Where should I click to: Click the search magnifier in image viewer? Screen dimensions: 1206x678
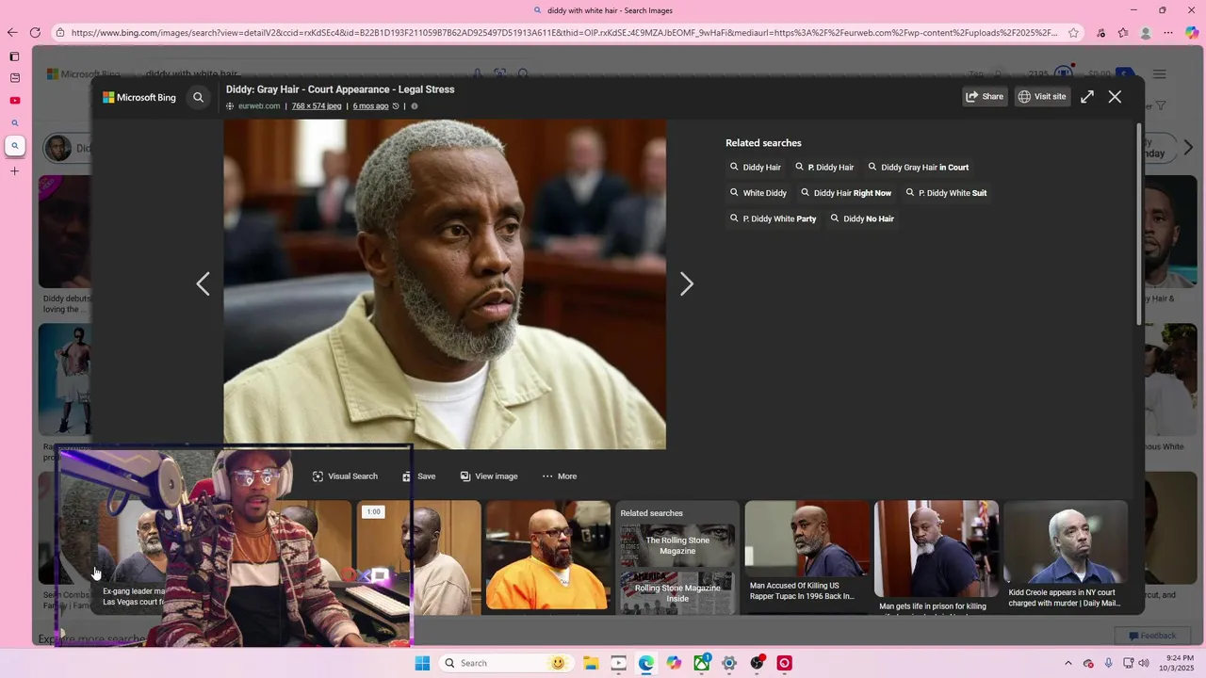198,97
